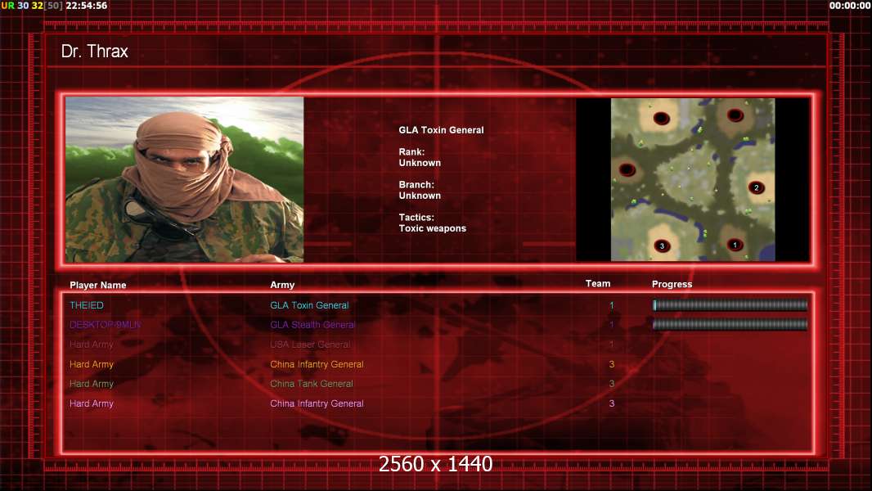The height and width of the screenshot is (491, 872).
Task: Click the 'Branch:' label
Action: pos(416,185)
